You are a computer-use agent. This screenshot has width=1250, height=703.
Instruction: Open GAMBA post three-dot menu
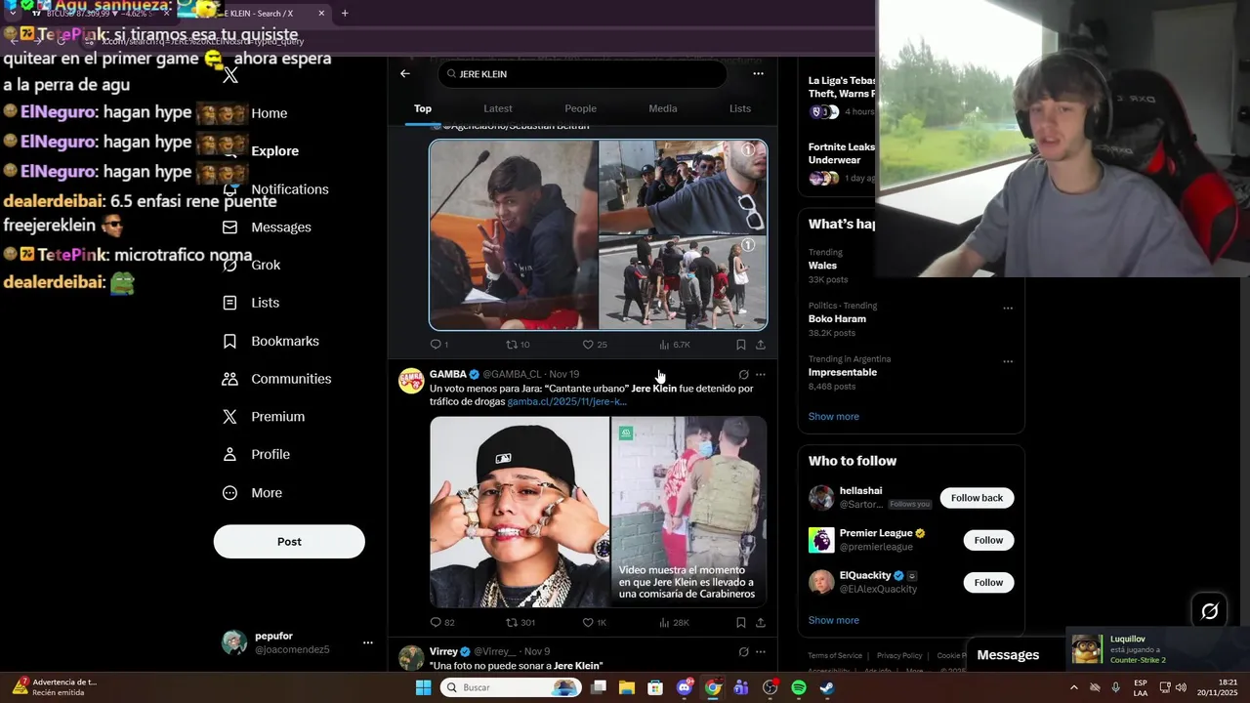(761, 374)
